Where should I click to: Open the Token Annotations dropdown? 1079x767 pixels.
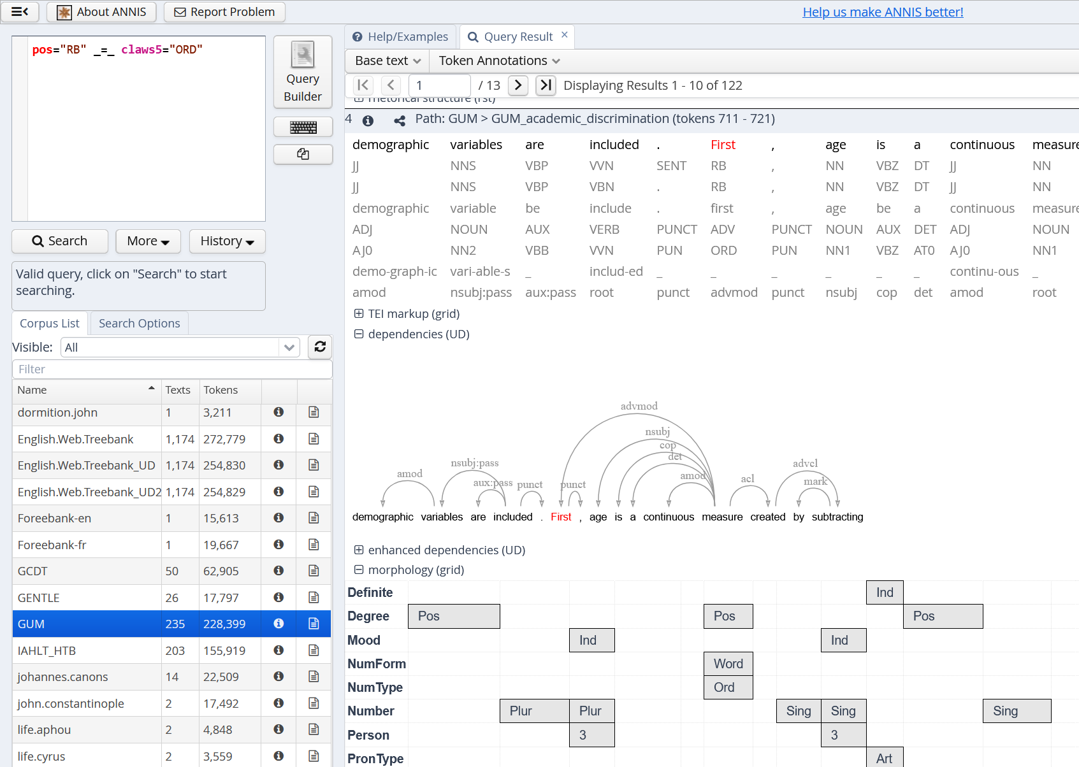[499, 61]
